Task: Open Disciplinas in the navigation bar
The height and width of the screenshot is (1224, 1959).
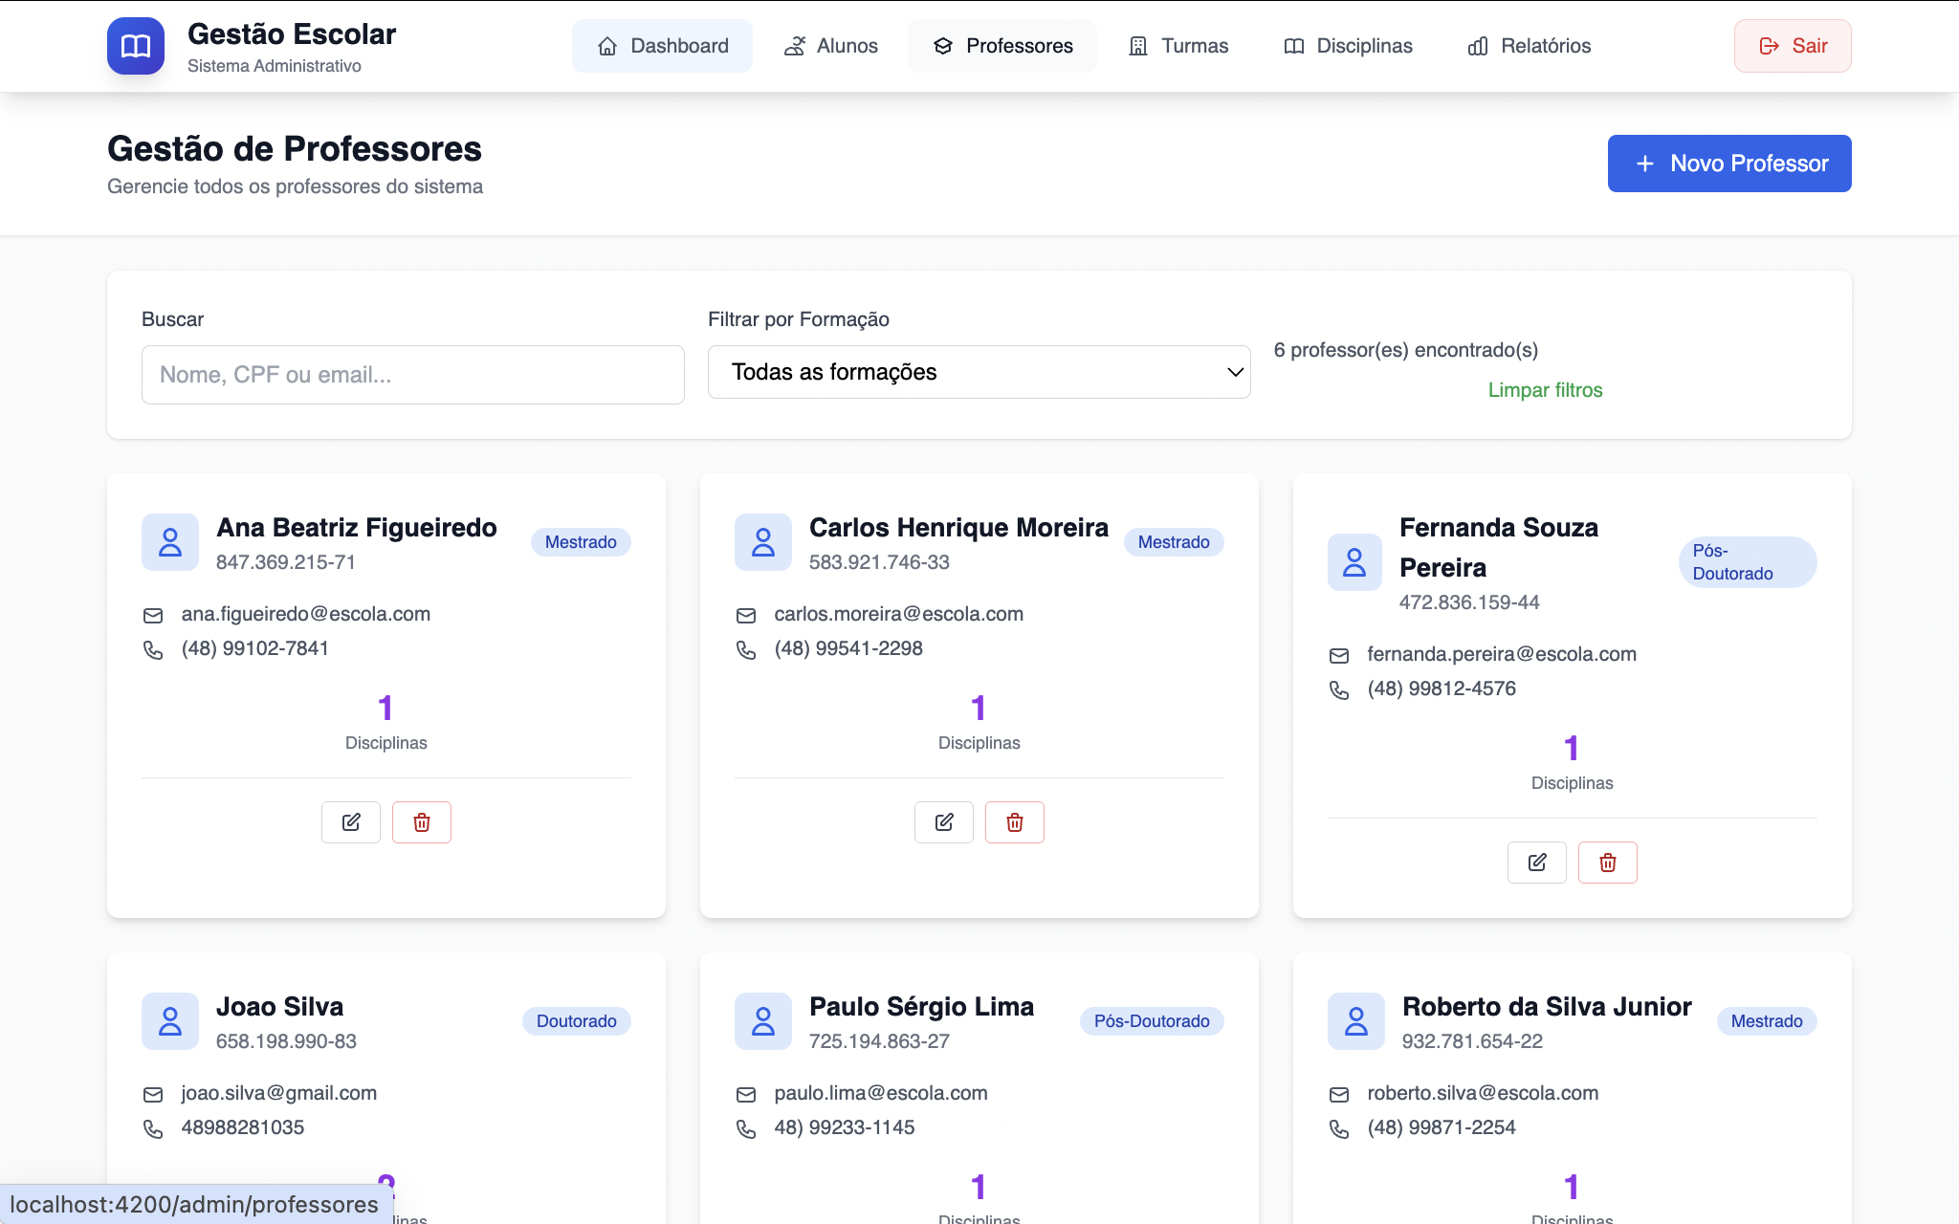Action: pyautogui.click(x=1348, y=46)
